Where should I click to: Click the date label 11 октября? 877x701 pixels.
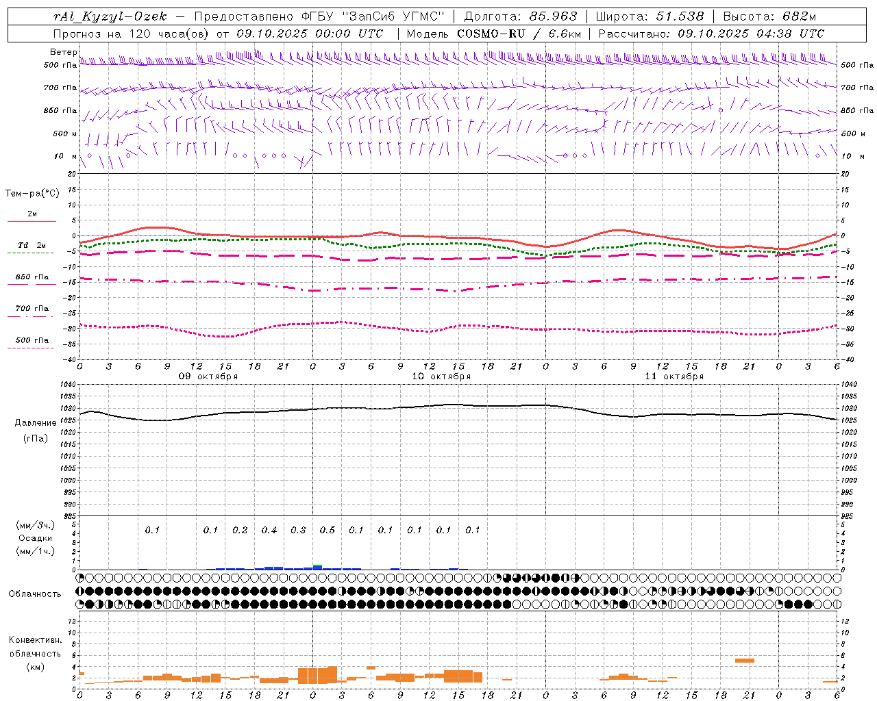point(674,377)
